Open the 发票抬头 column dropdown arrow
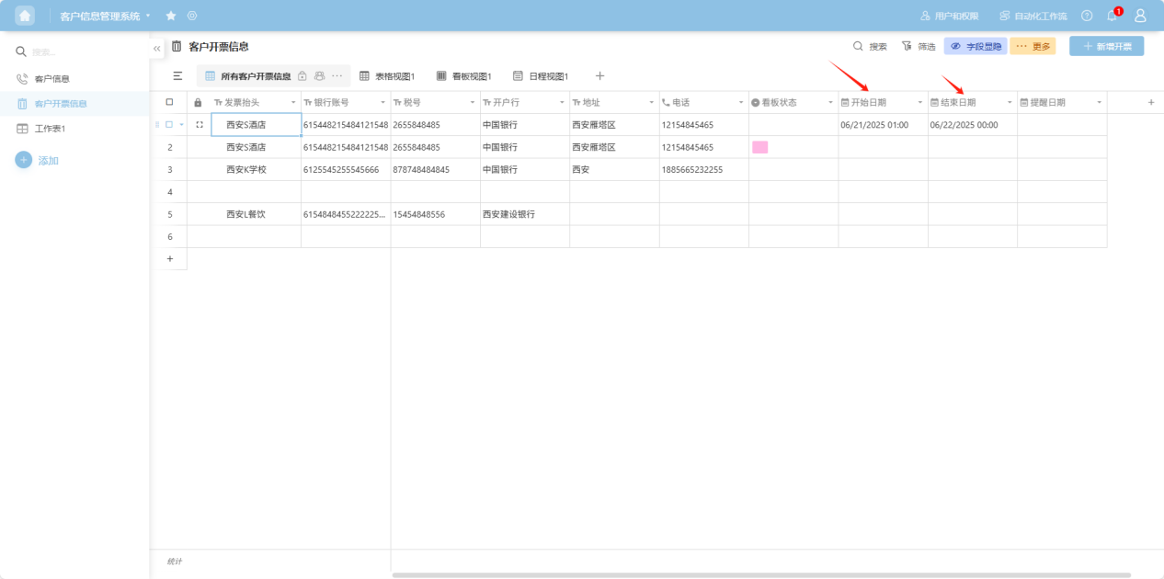The height and width of the screenshot is (579, 1164). 293,103
